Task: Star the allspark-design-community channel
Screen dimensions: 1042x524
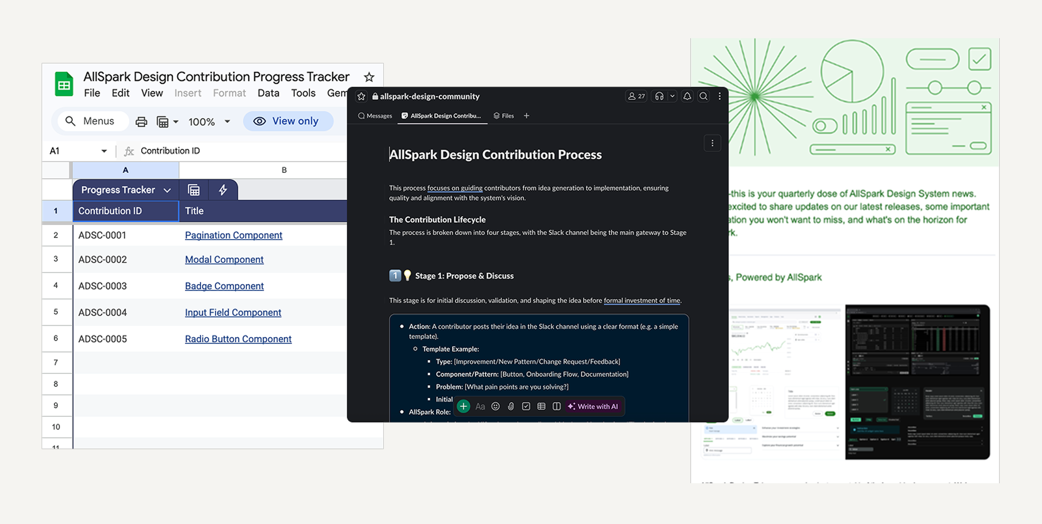Action: (x=361, y=96)
